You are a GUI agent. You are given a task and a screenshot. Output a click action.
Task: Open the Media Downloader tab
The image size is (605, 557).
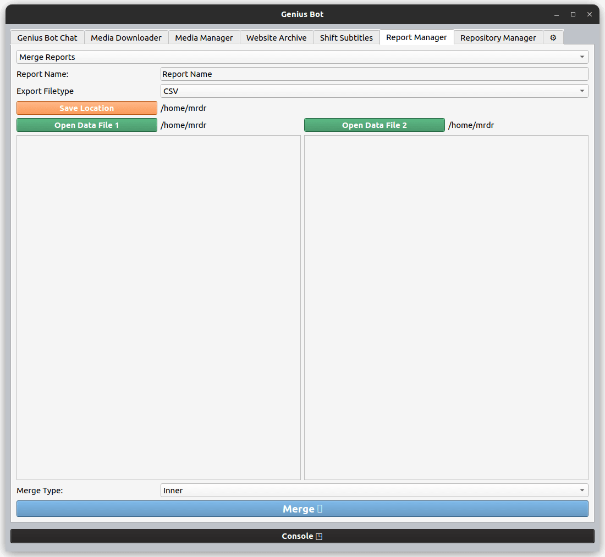click(126, 38)
